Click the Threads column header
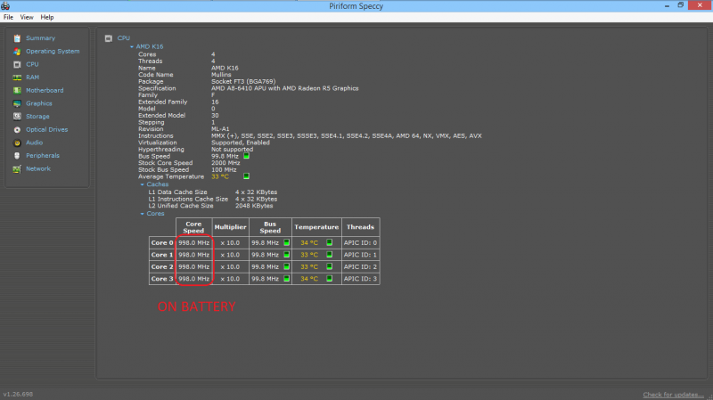The height and width of the screenshot is (400, 713). pyautogui.click(x=361, y=227)
